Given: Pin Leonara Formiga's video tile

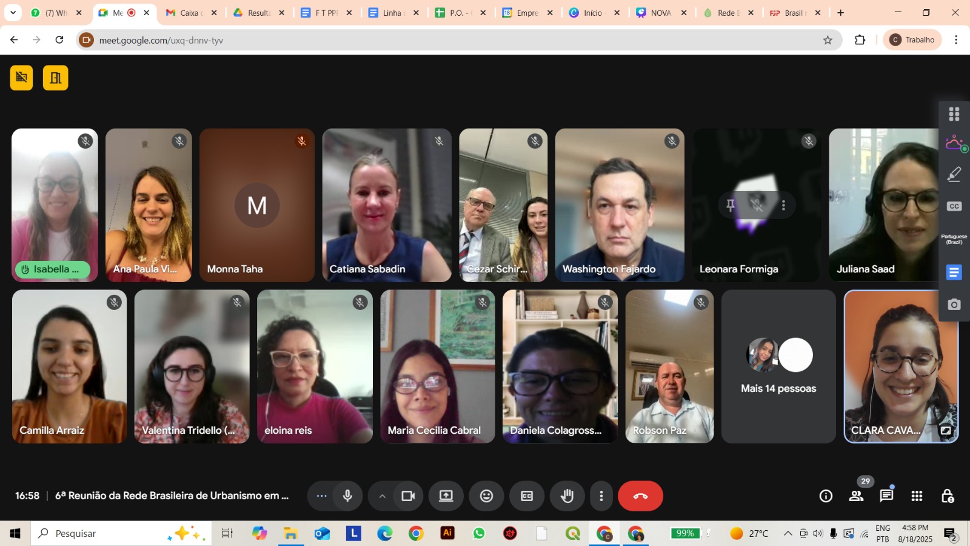Looking at the screenshot, I should click(731, 205).
